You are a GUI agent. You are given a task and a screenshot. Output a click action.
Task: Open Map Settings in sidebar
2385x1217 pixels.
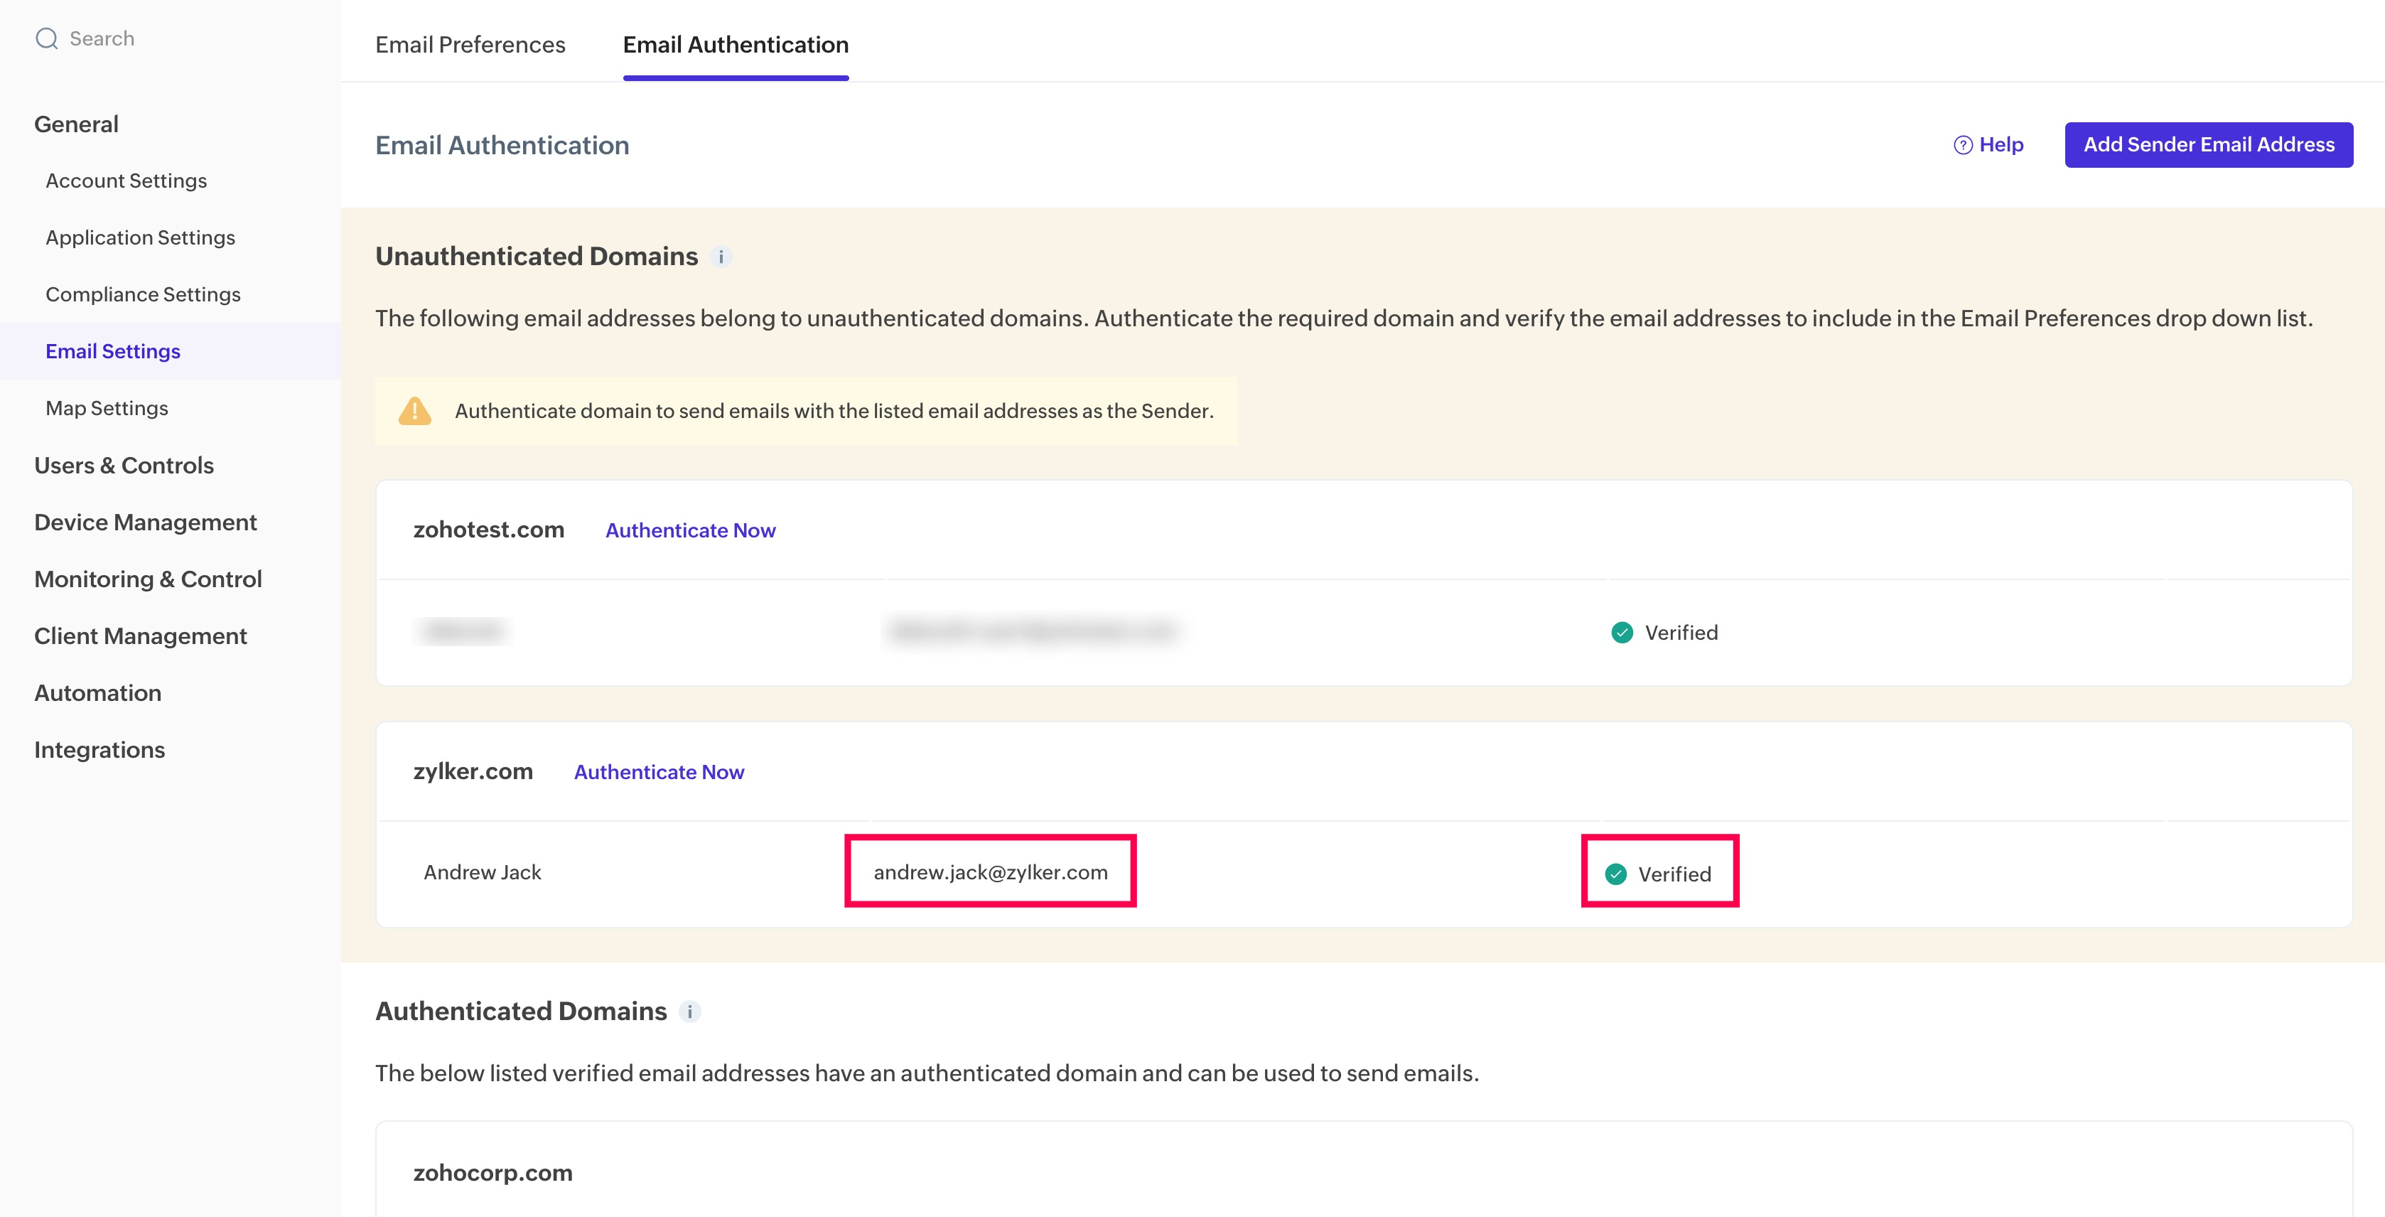[107, 409]
